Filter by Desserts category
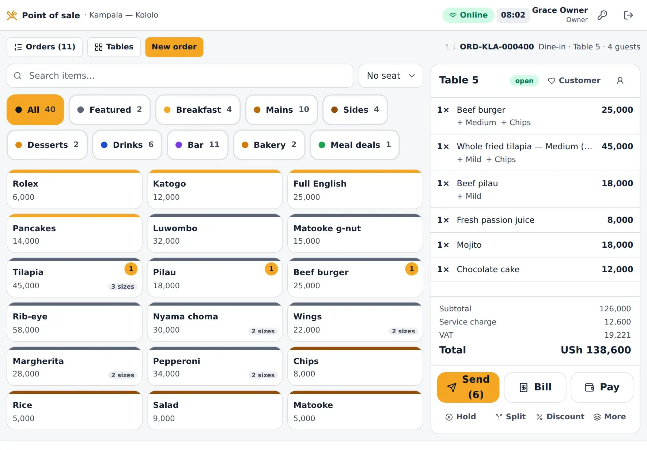The height and width of the screenshot is (450, 647). click(x=47, y=145)
